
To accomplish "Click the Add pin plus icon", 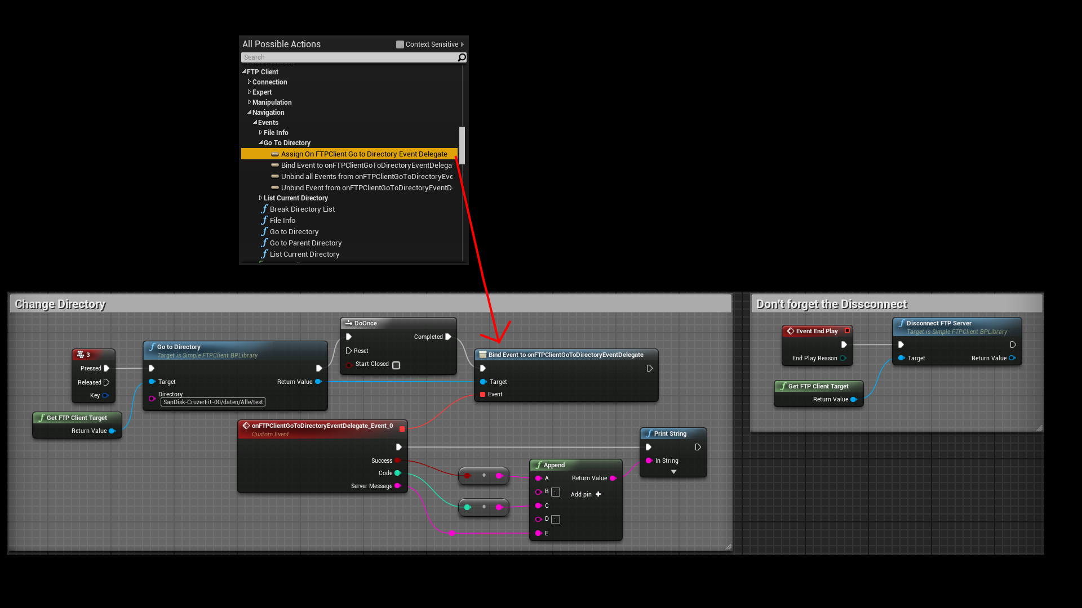I will point(598,494).
